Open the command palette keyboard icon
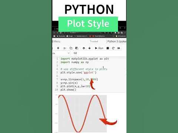178x133 pixels. 75,53
